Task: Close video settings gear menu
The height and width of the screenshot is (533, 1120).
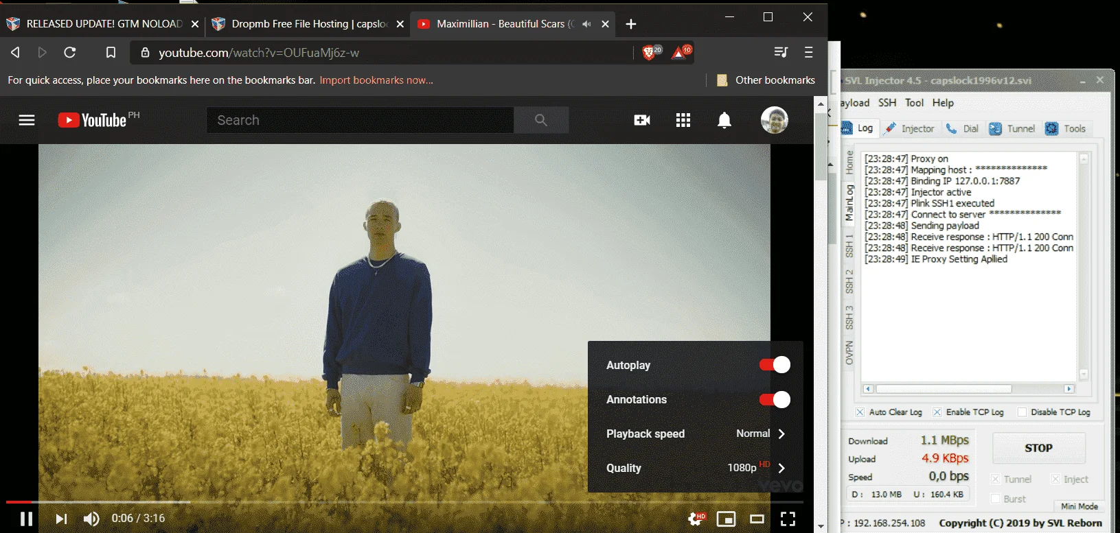Action: 696,519
